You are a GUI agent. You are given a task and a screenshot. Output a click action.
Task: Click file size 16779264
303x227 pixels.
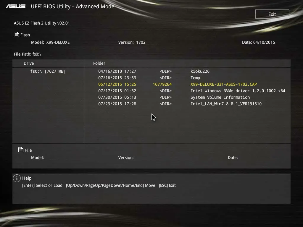click(162, 84)
